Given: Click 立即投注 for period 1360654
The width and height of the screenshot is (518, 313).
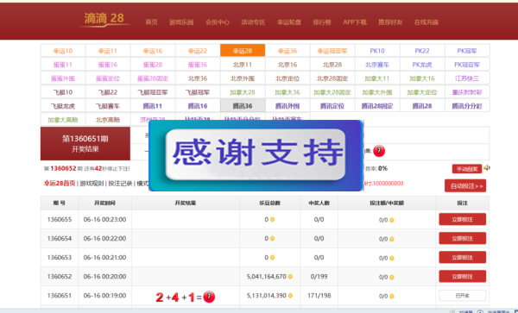Looking at the screenshot, I should point(462,238).
